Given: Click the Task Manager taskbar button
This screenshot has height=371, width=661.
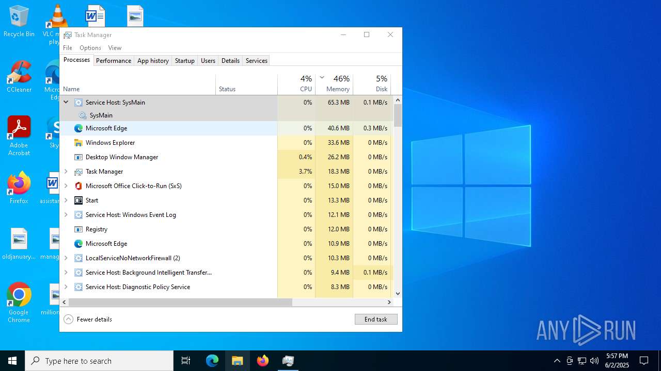Looking at the screenshot, I should tap(288, 361).
